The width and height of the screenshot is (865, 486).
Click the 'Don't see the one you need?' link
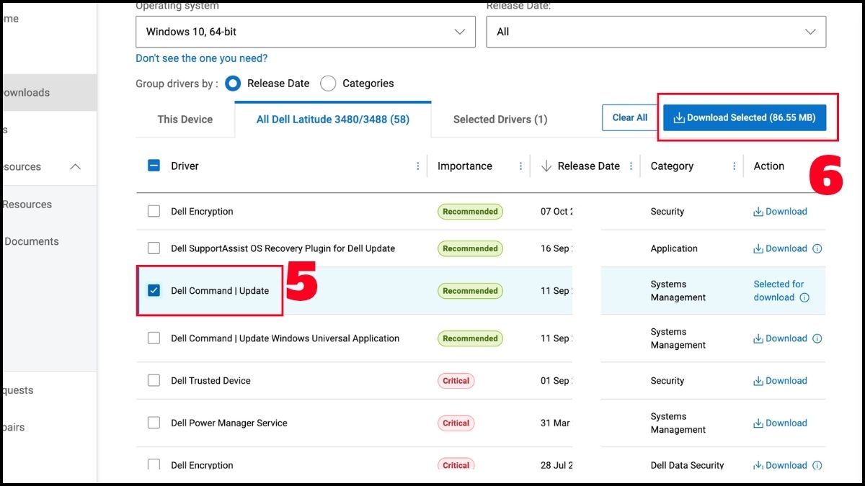pyautogui.click(x=201, y=58)
